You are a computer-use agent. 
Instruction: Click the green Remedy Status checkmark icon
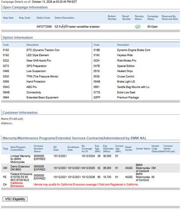(138, 27)
